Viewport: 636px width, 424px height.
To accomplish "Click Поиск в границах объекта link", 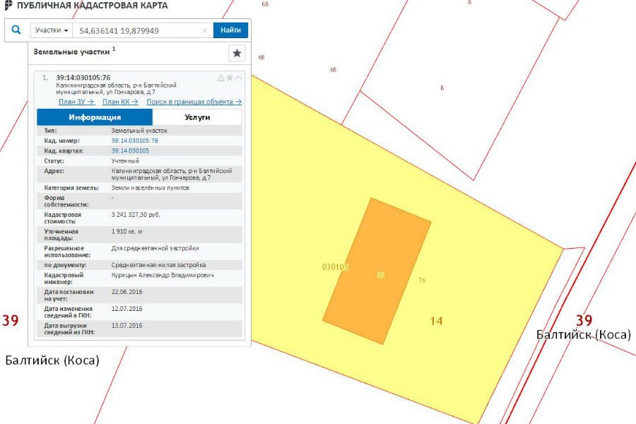I will point(194,102).
